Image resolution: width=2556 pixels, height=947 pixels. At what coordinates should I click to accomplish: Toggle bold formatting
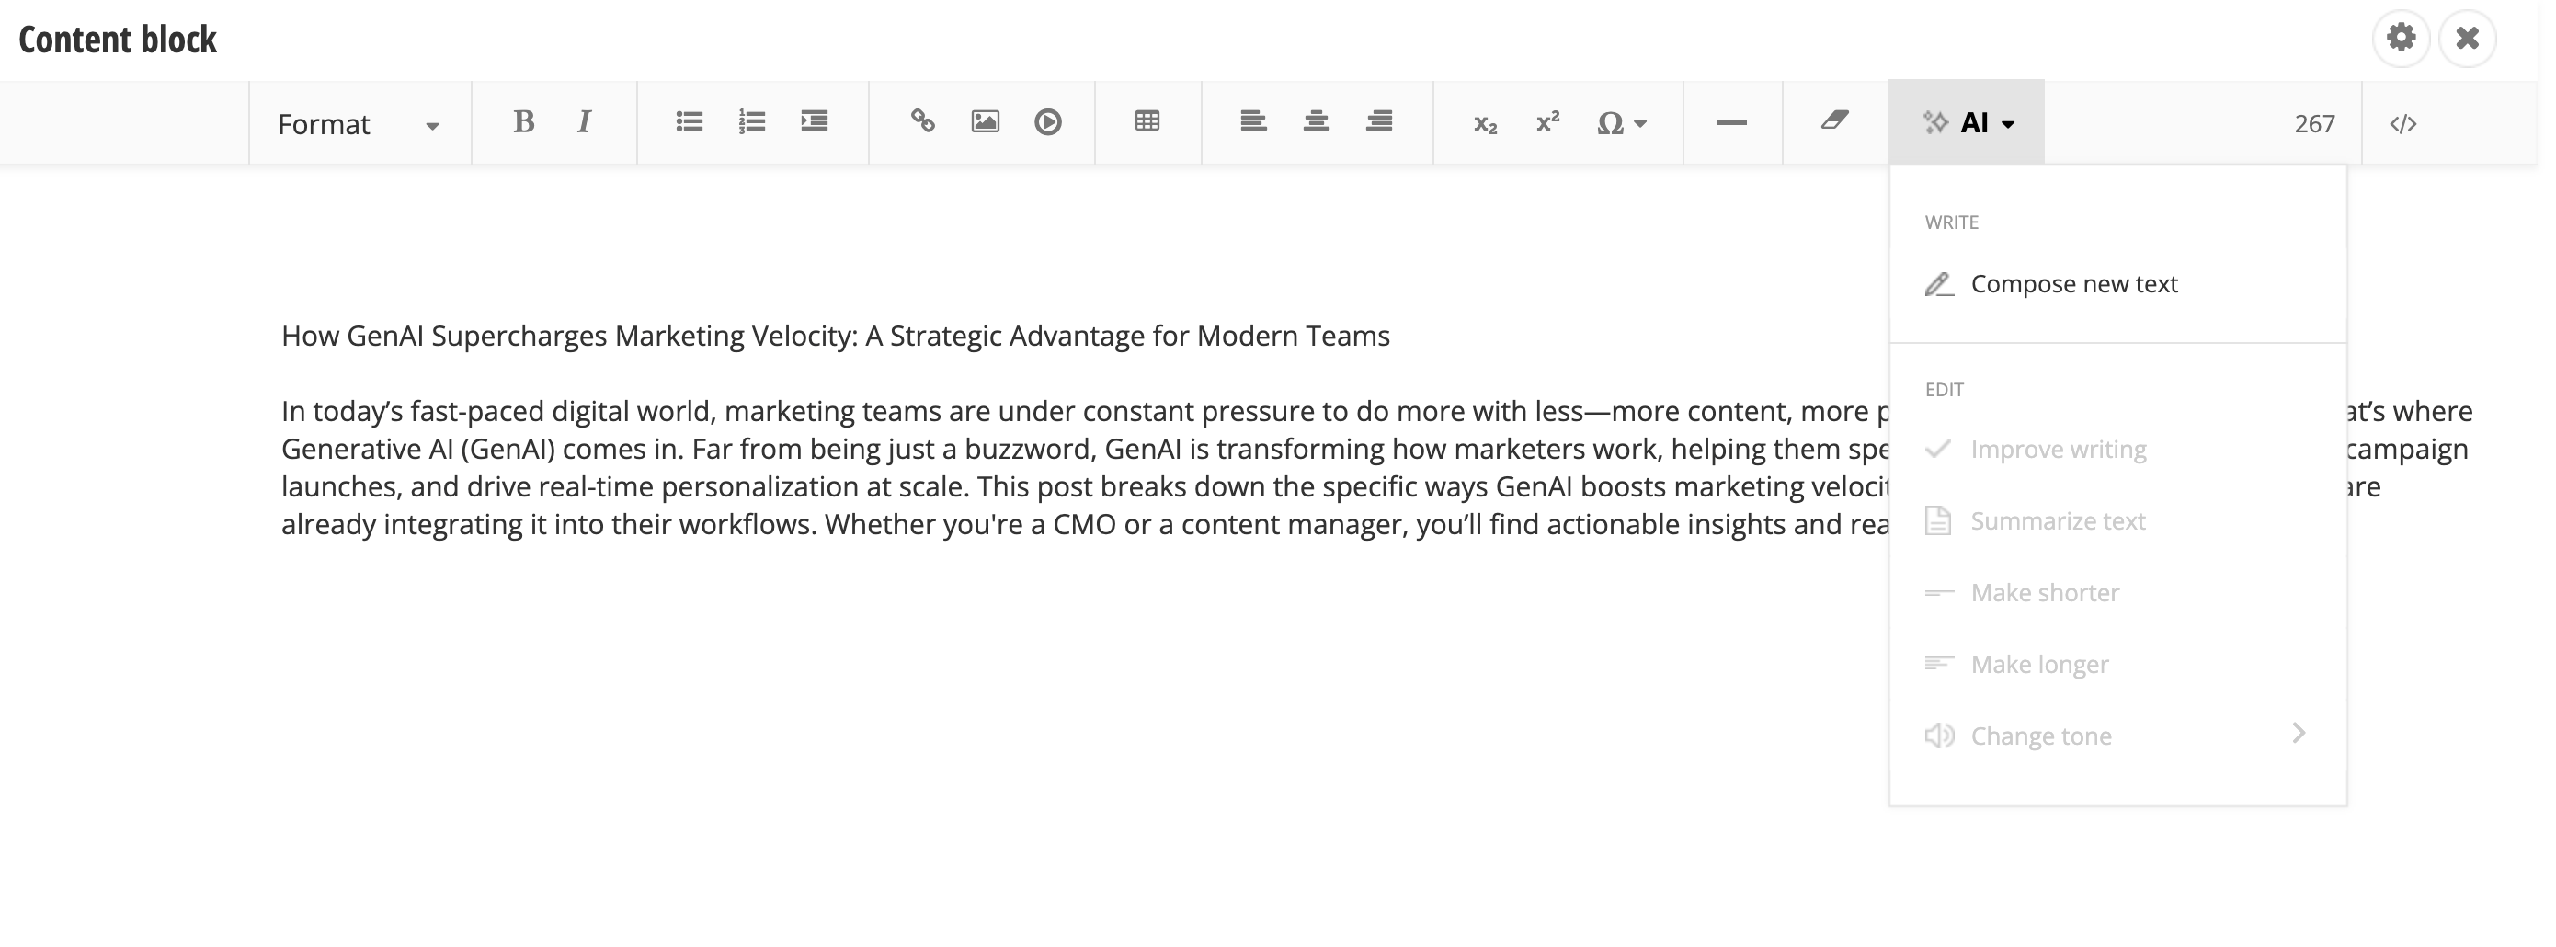click(523, 122)
